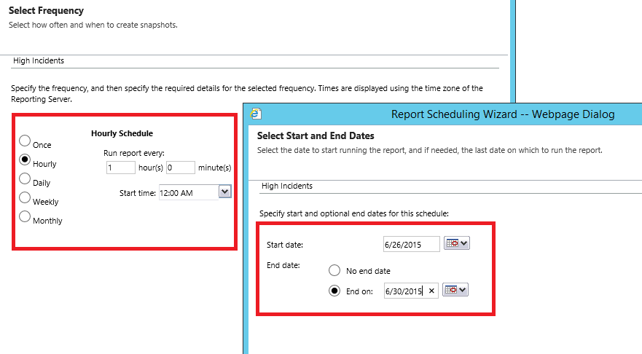Choose the End on radio button

click(x=334, y=291)
